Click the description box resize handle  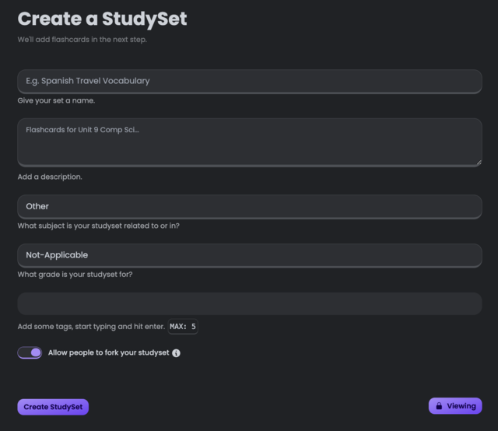[479, 163]
